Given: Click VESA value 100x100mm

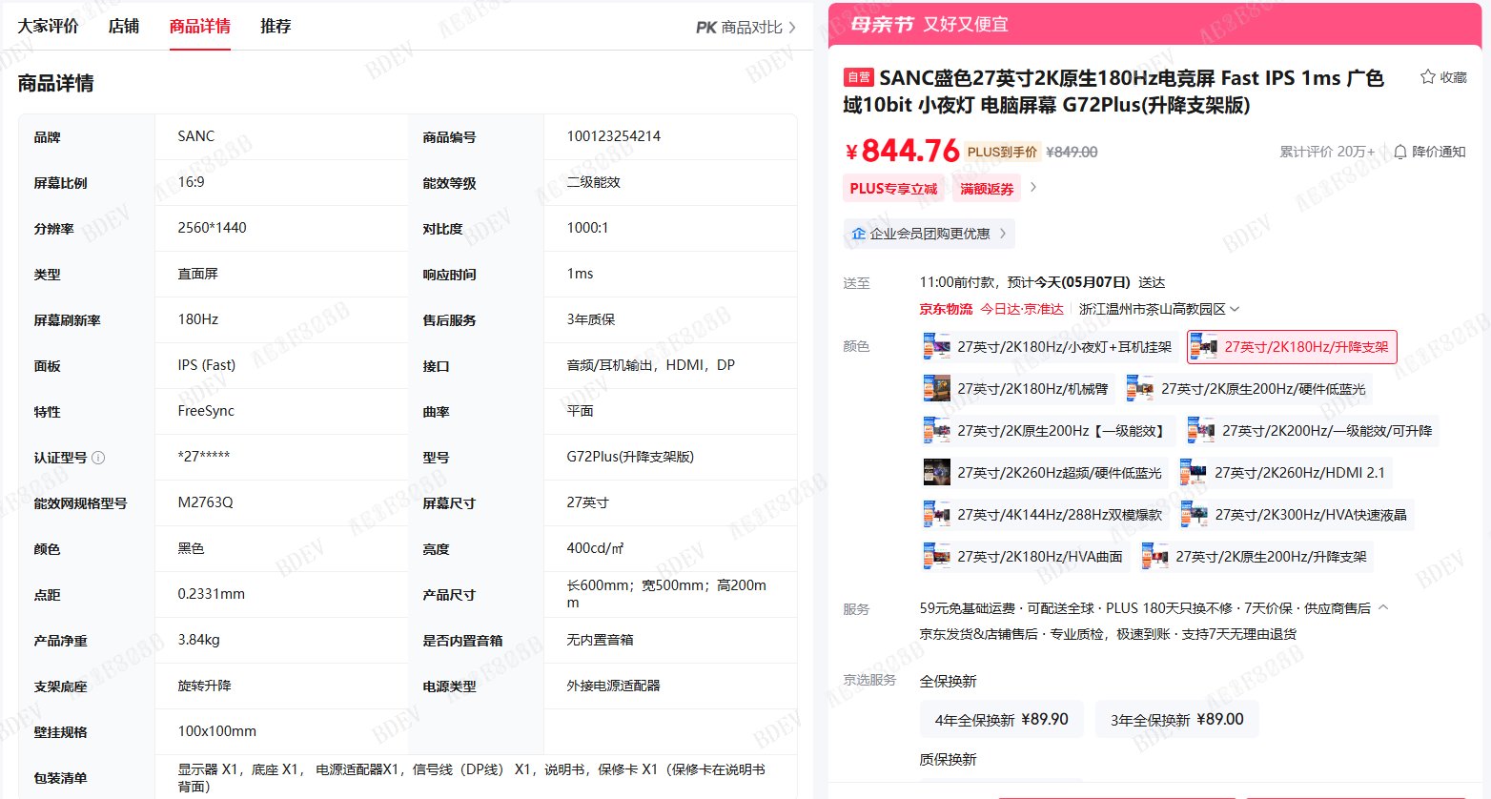Looking at the screenshot, I should pos(217,731).
